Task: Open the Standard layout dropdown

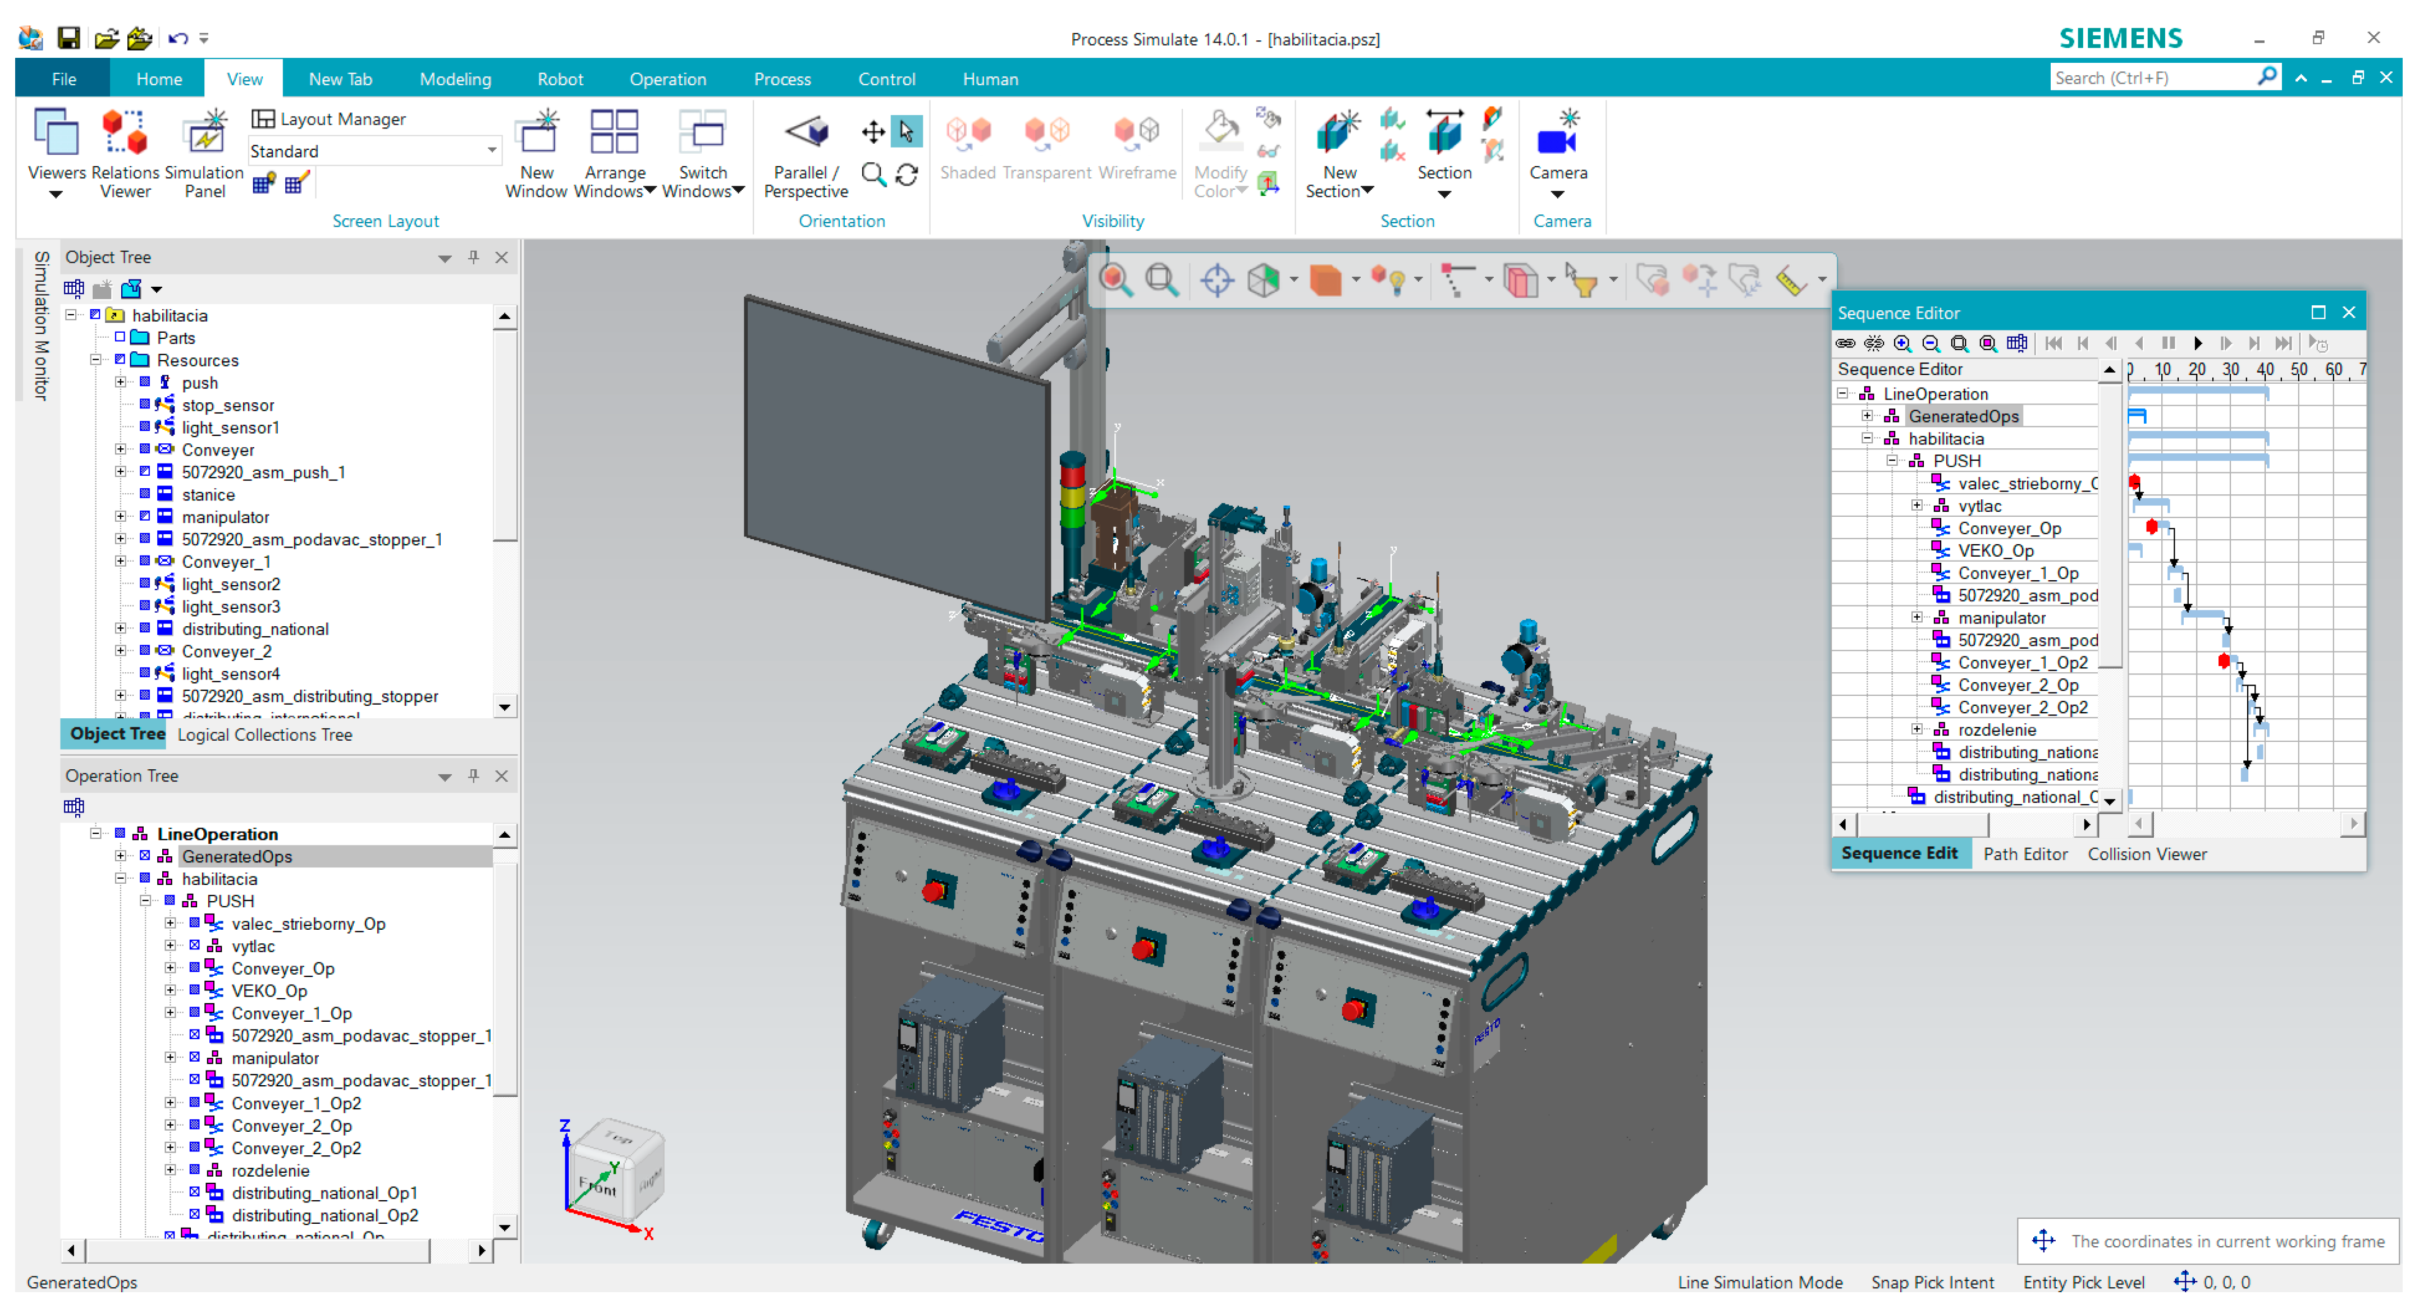Action: [491, 151]
